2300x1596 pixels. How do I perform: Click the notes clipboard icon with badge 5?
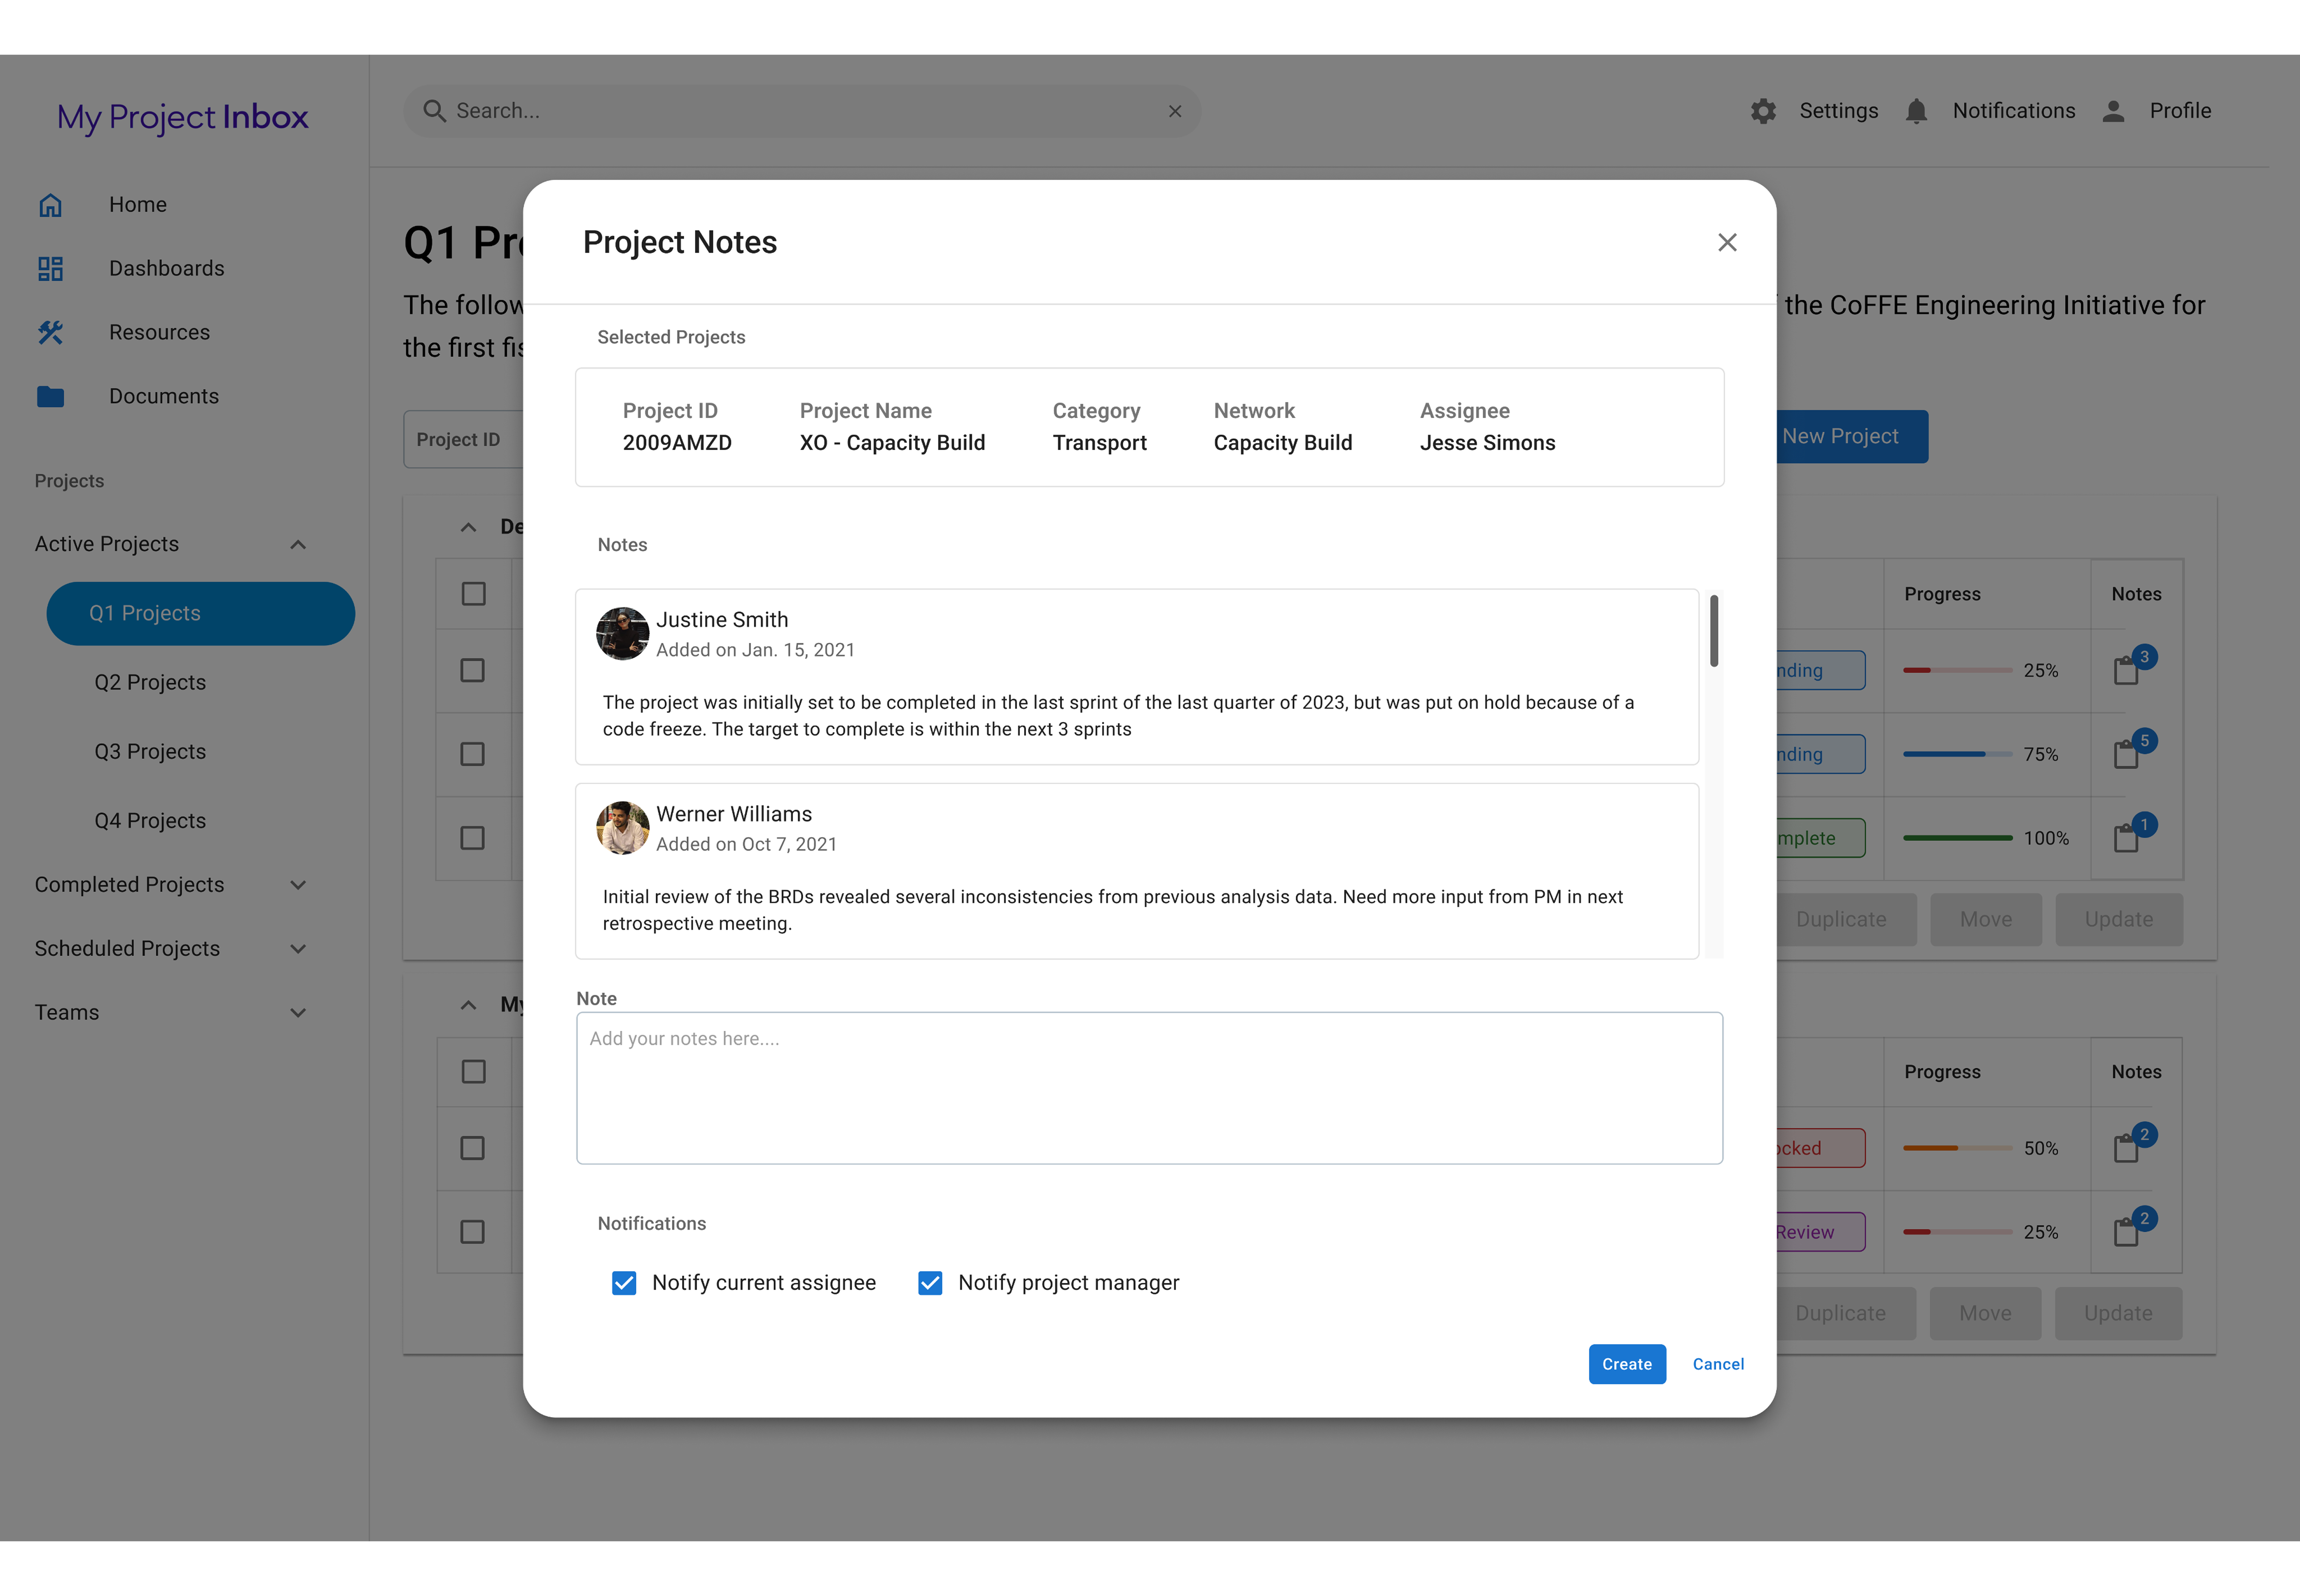(2126, 755)
